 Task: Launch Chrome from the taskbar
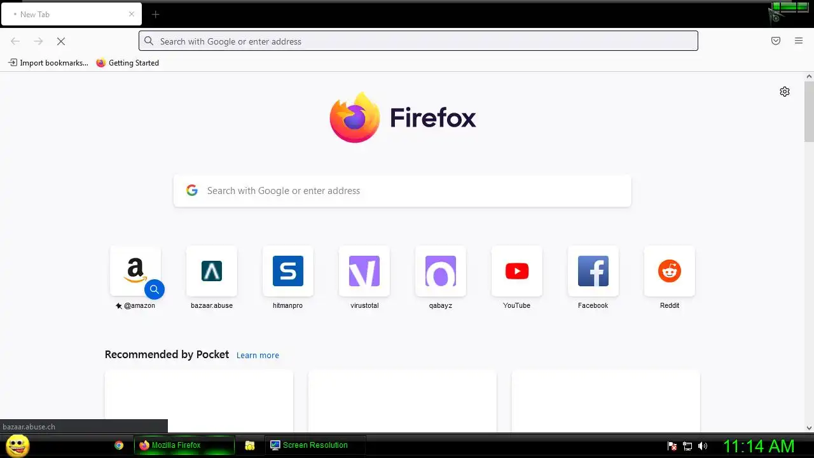pyautogui.click(x=119, y=445)
